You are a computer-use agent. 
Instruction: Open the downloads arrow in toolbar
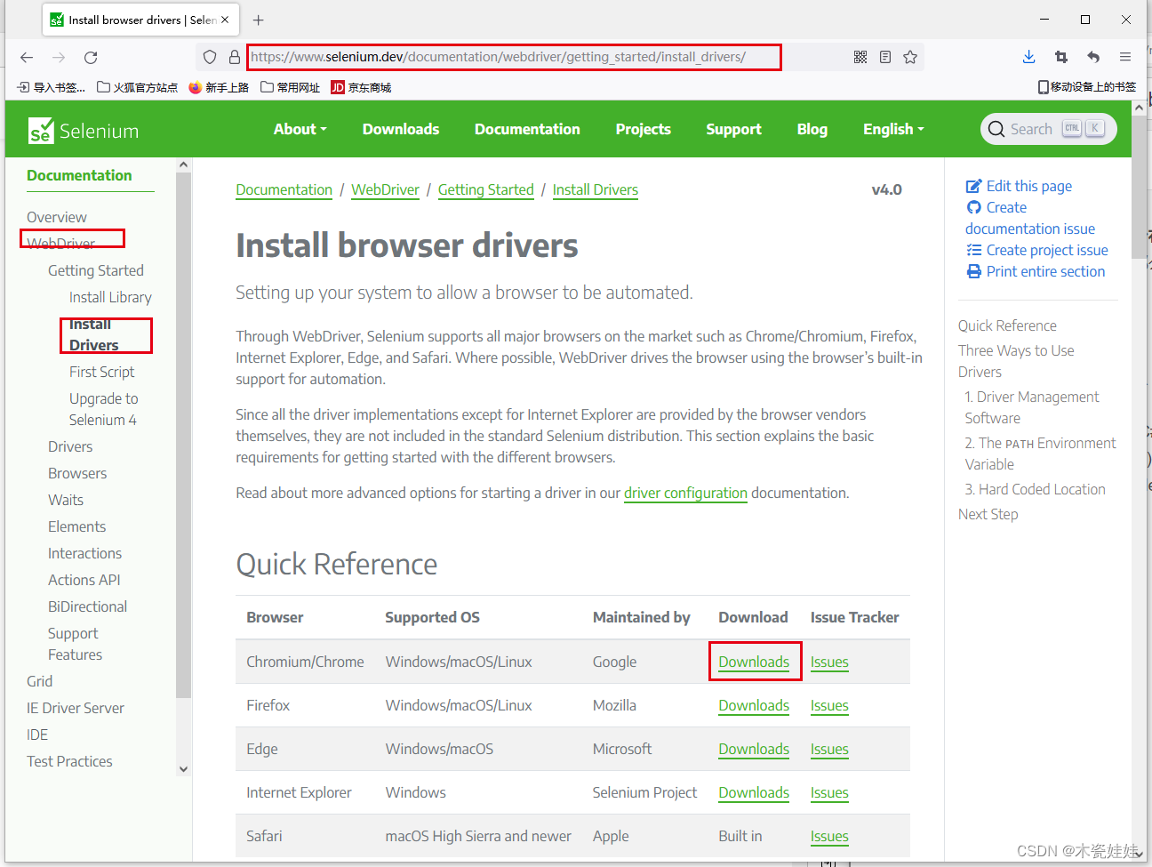tap(1028, 57)
